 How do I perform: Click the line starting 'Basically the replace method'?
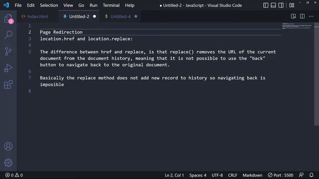click(x=153, y=78)
